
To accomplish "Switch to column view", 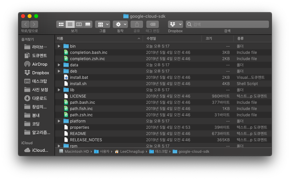I will click(x=79, y=24).
